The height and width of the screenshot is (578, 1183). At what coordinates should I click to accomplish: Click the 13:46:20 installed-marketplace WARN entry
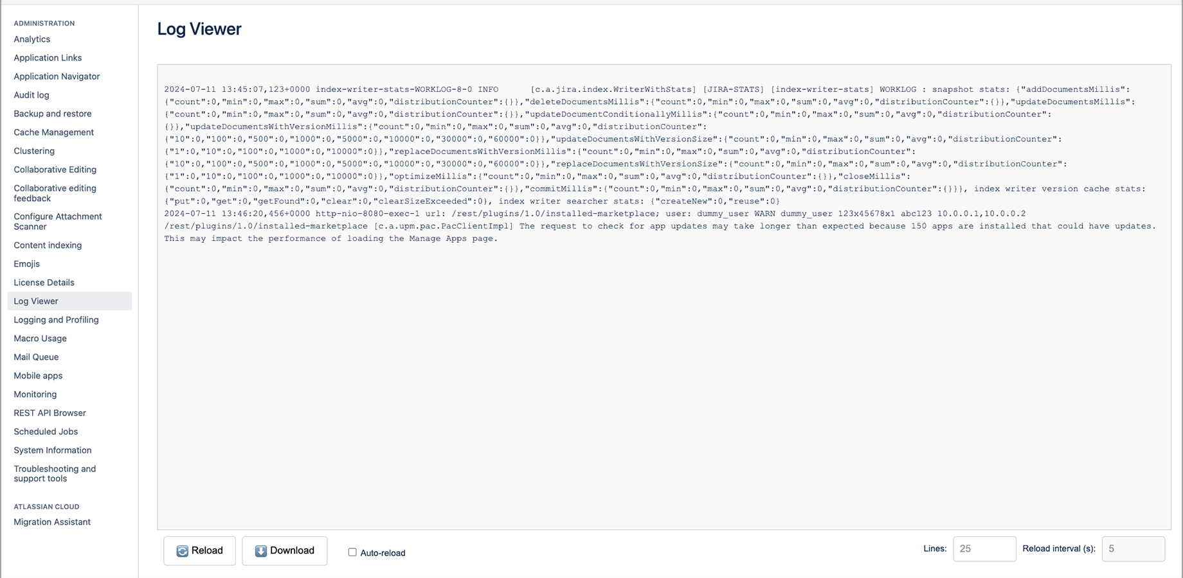click(660, 226)
